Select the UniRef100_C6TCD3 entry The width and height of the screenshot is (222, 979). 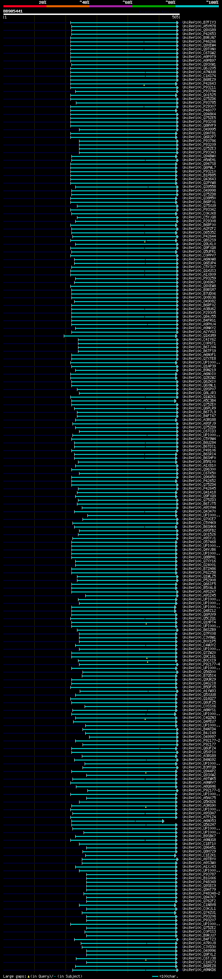199,431
